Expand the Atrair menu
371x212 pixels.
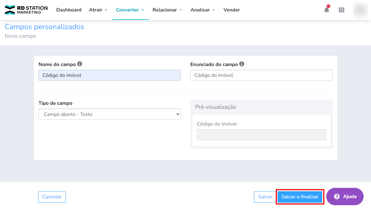98,10
